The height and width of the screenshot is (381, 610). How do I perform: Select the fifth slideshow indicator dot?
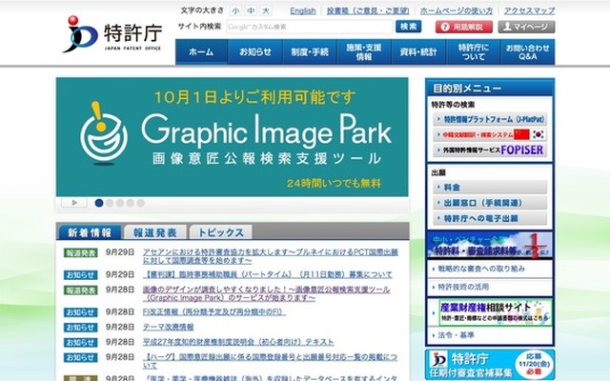140,203
